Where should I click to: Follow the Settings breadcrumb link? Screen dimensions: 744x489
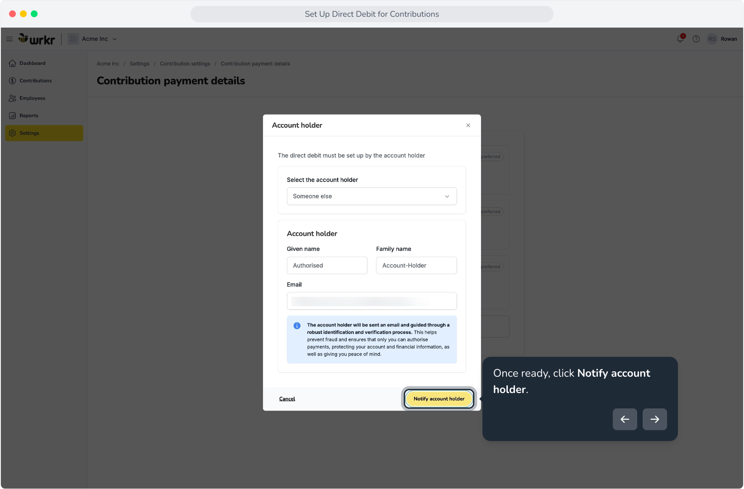point(139,64)
